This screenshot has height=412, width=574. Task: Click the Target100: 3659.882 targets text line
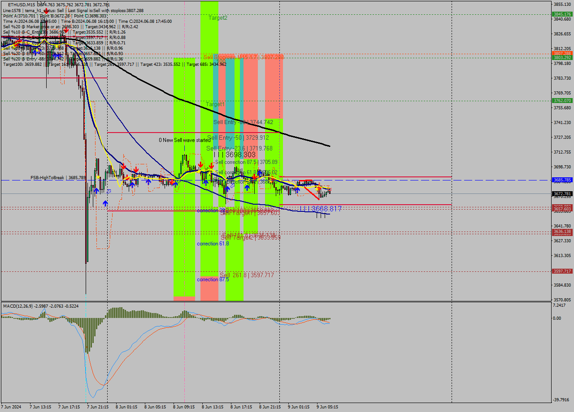click(115, 64)
